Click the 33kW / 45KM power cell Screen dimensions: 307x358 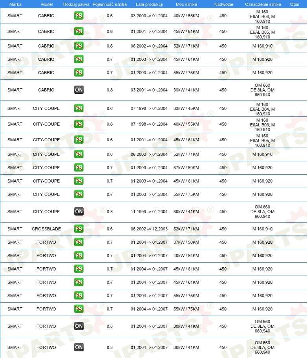pyautogui.click(x=186, y=108)
